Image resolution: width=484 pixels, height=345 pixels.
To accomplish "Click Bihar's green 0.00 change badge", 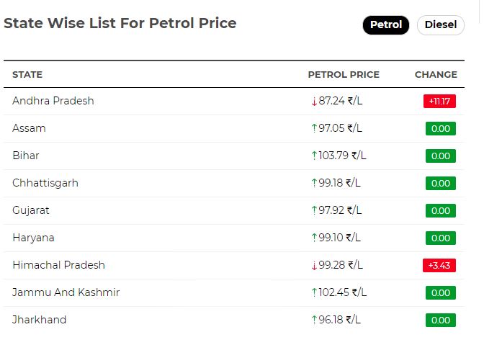I will coord(441,156).
